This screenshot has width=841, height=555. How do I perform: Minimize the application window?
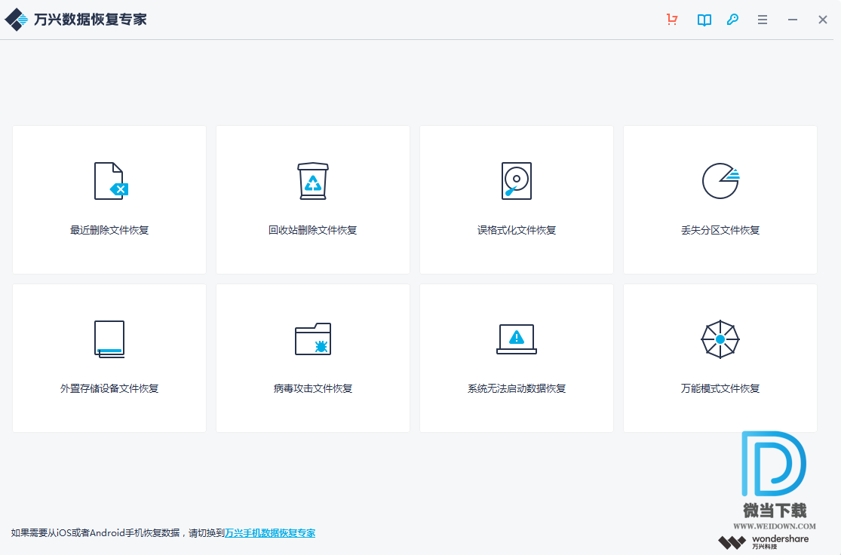click(x=792, y=20)
